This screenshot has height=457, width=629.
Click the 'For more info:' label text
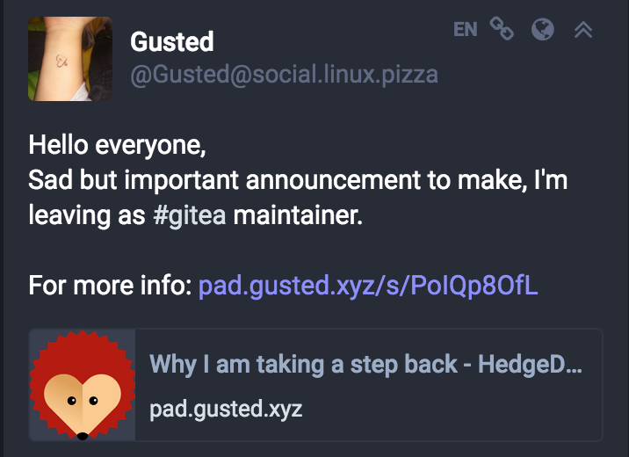[x=111, y=286]
